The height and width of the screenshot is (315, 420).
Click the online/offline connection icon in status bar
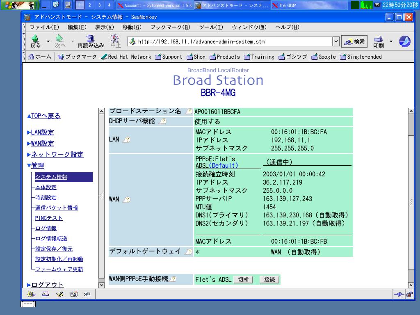click(398, 294)
